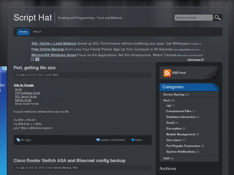Open the Perl Regular Expression subcategory
Screen dimensions: 234x175
pyautogui.click(x=183, y=146)
